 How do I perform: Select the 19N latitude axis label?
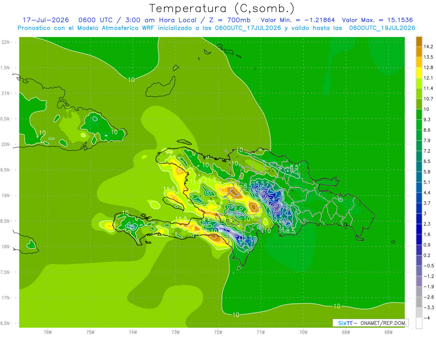coord(5,196)
